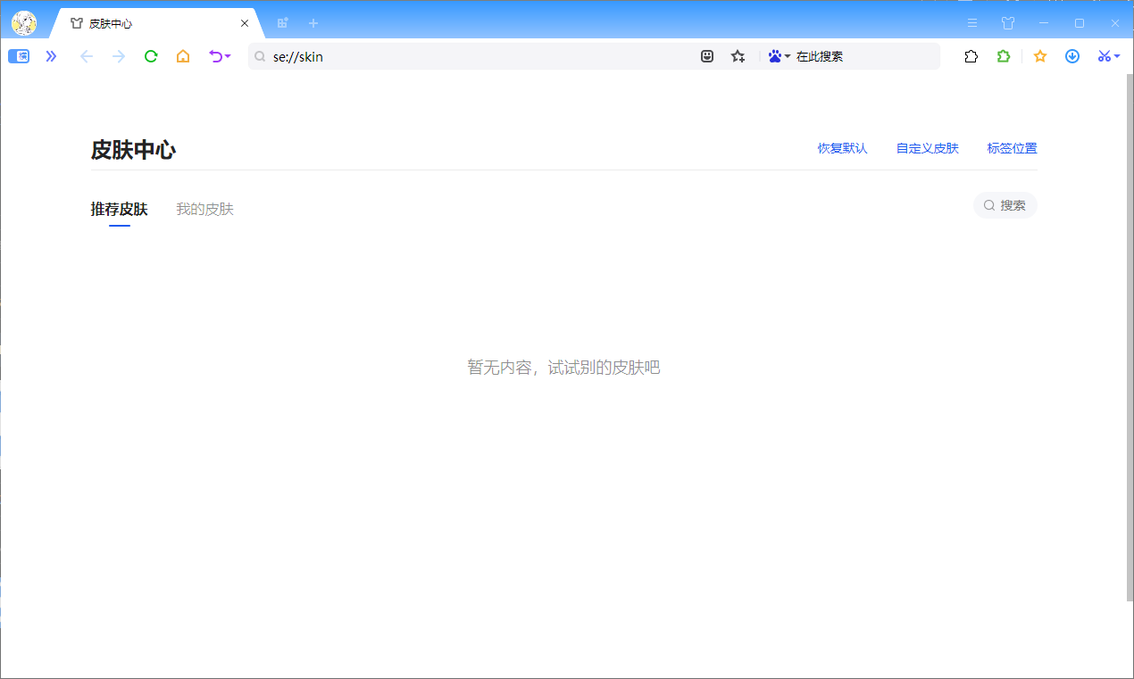
Task: Go forward with the right arrow
Action: (x=119, y=56)
